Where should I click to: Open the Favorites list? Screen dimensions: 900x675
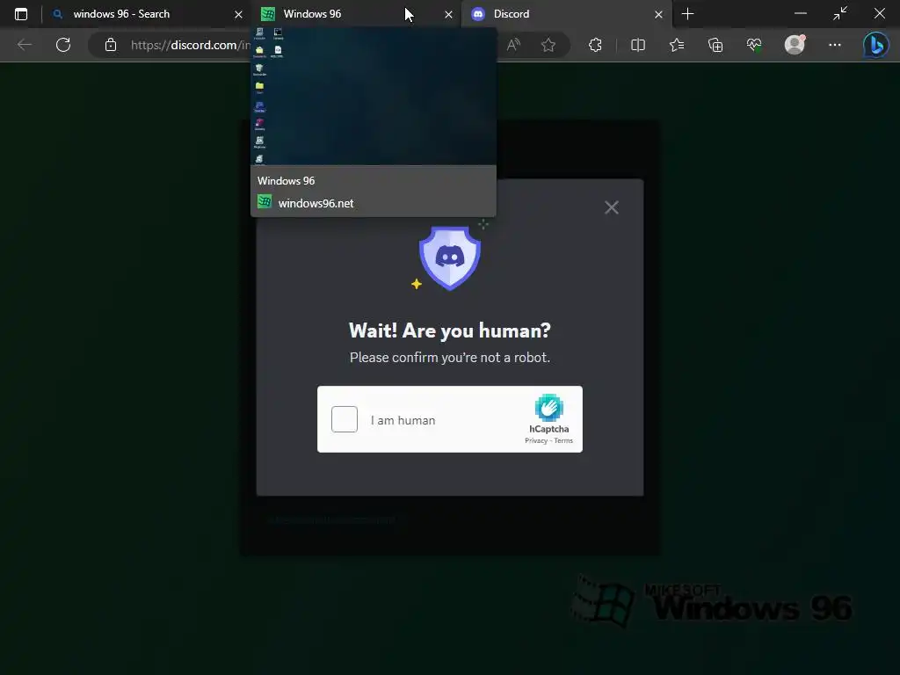pos(677,45)
